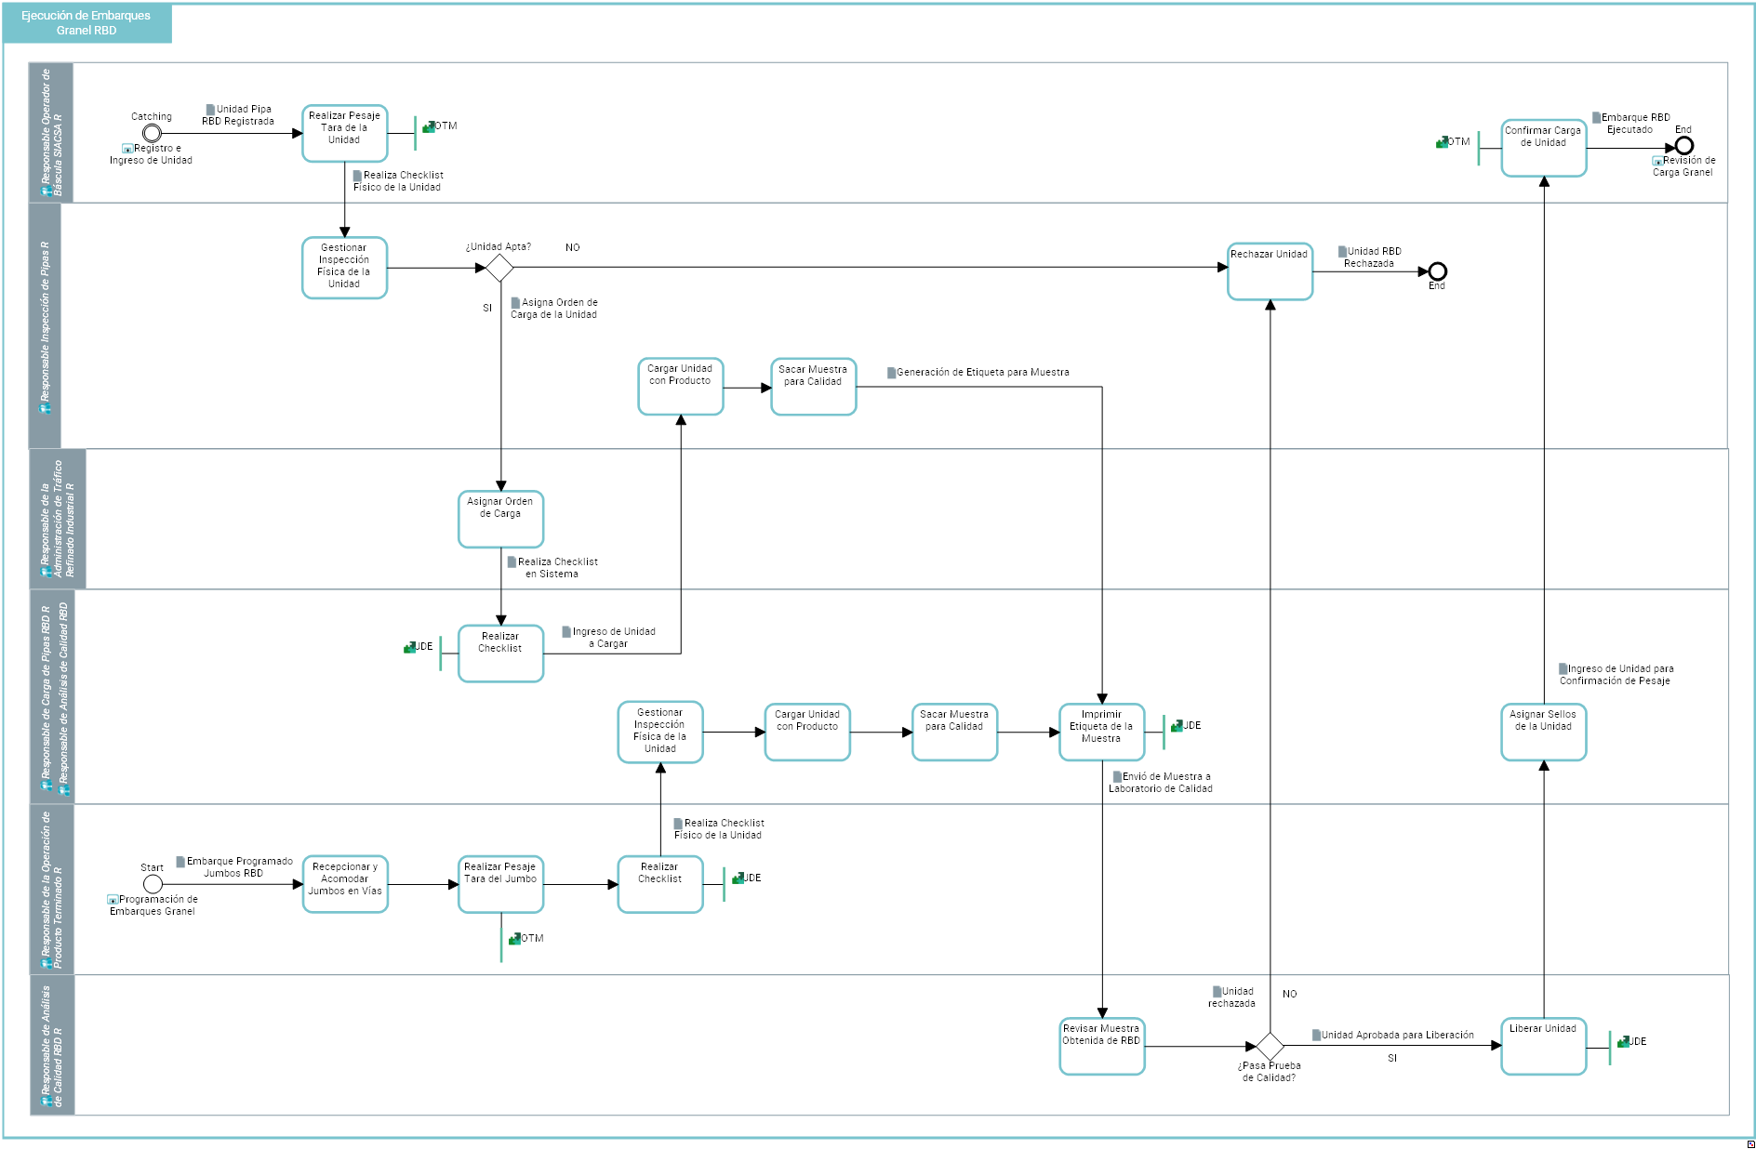
Task: Click Realiza Checklist en Sistema label
Action: point(552,568)
